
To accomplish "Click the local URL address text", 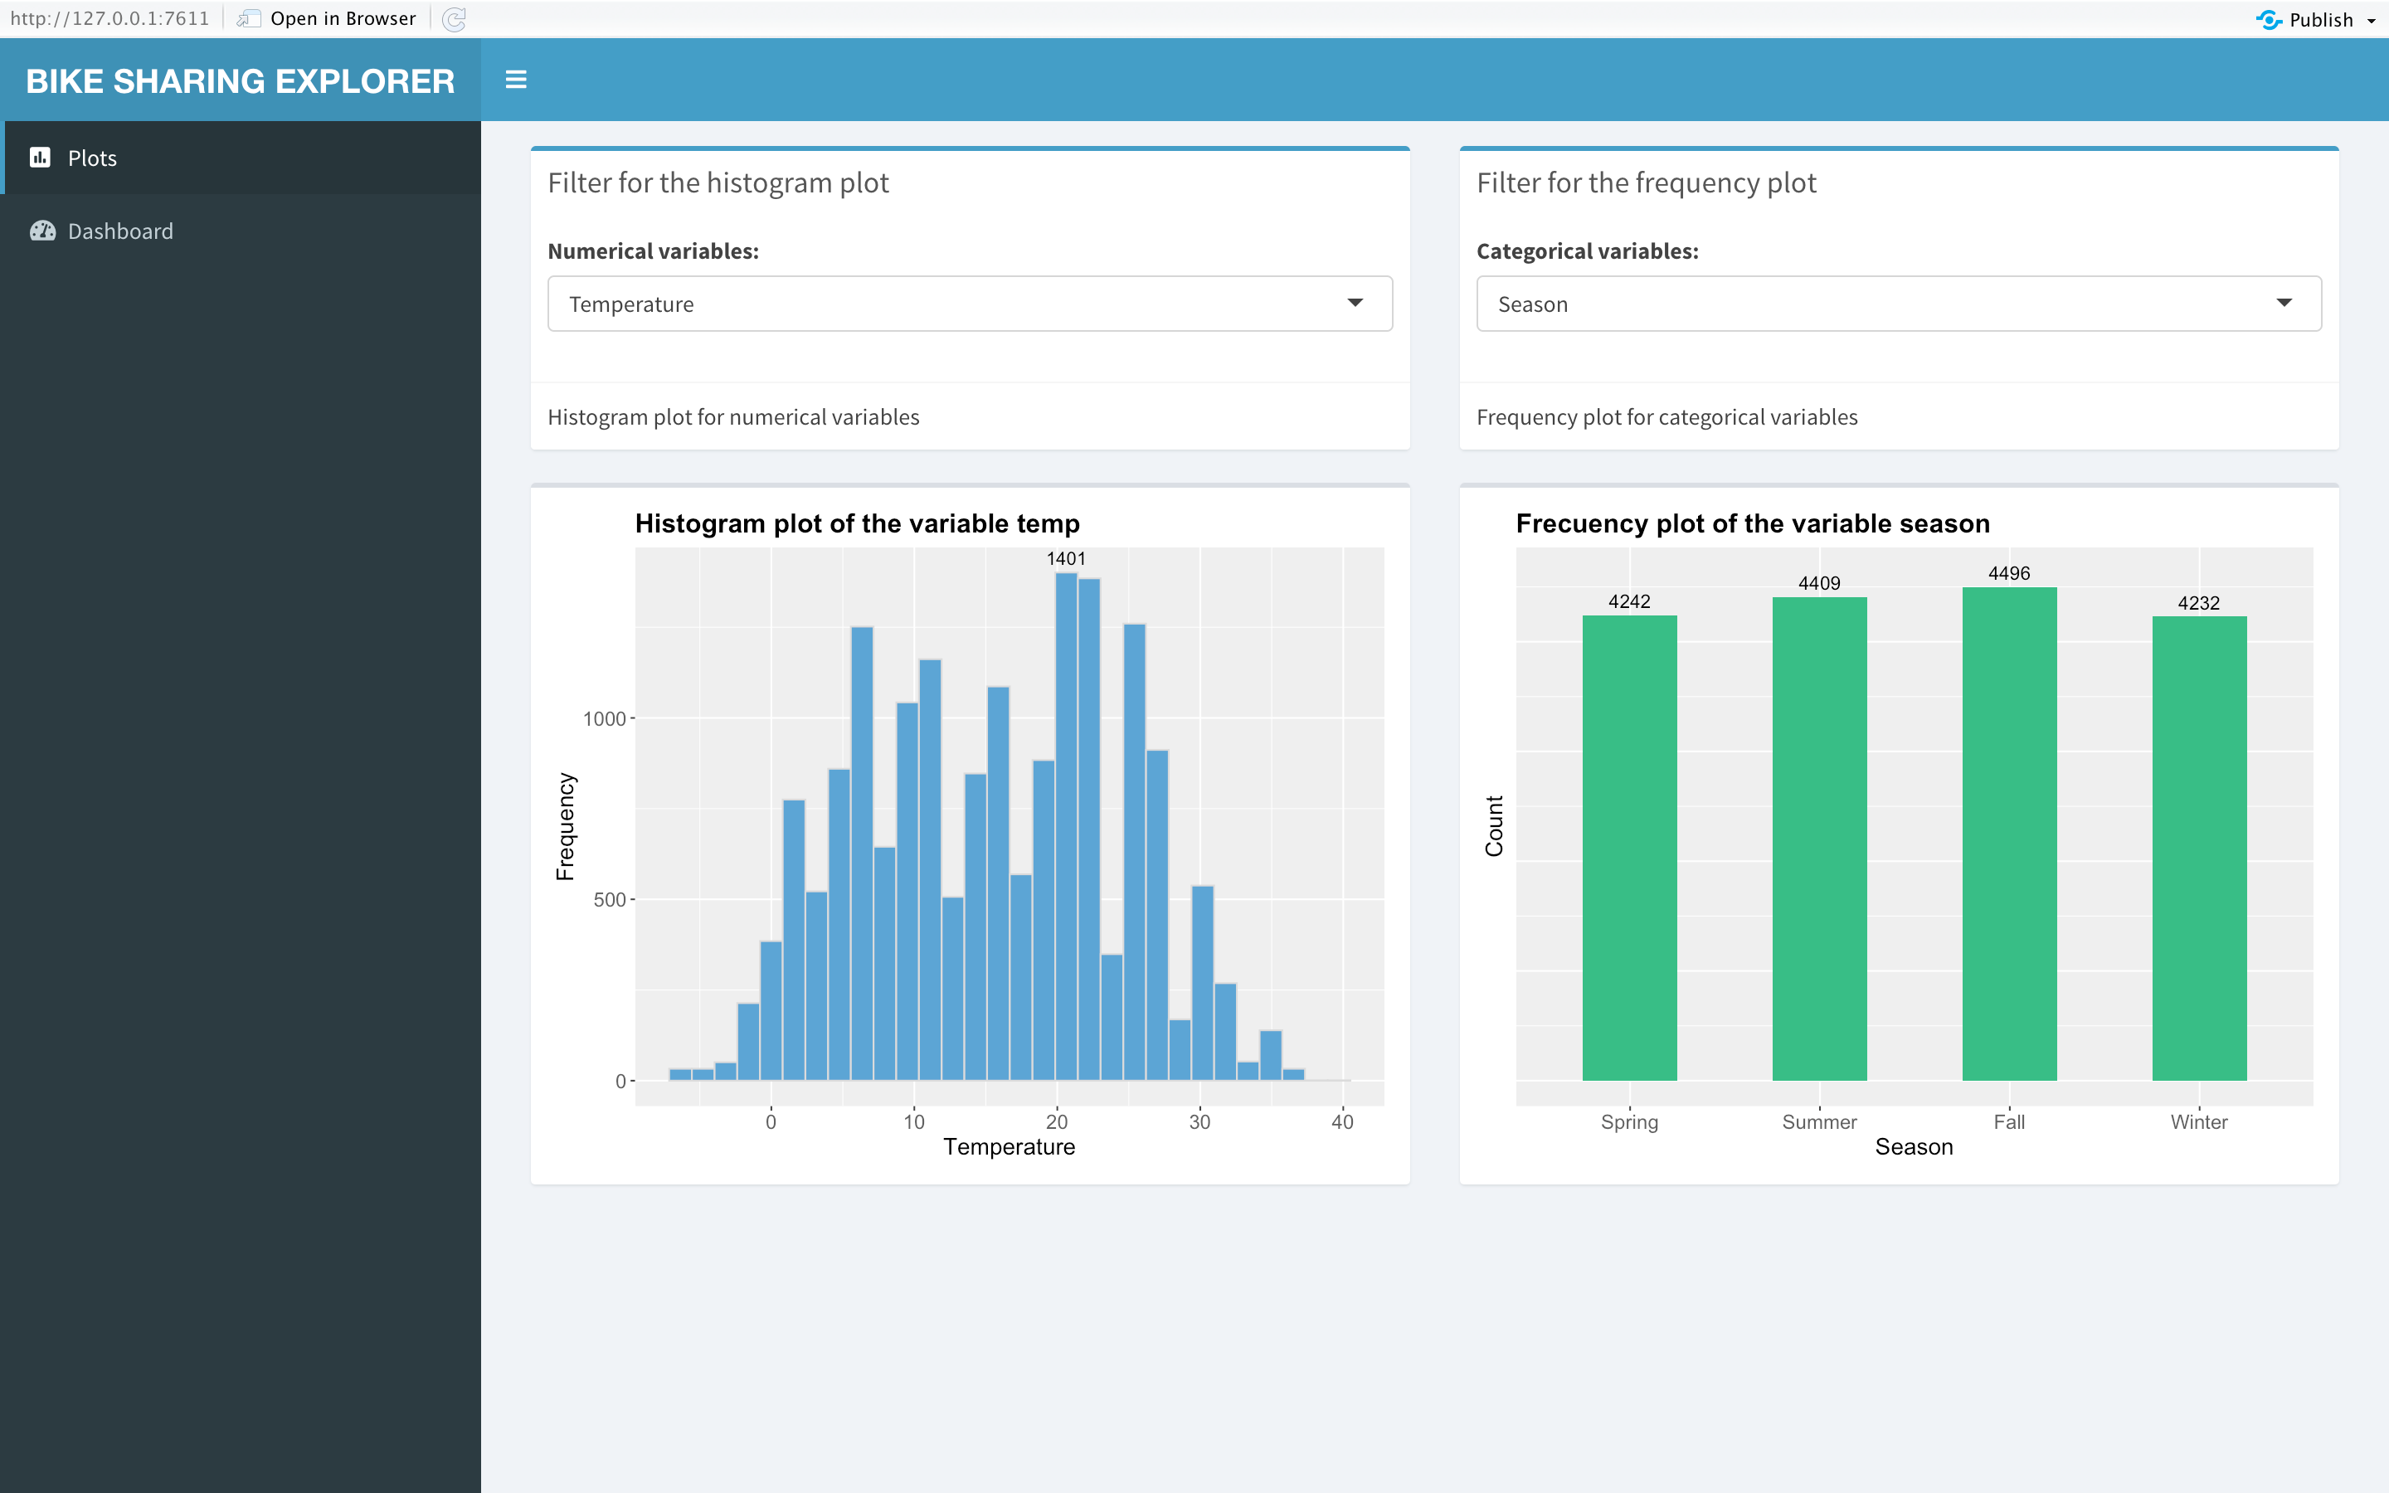I will point(109,19).
